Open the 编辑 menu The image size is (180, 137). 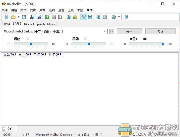pyautogui.click(x=14, y=10)
